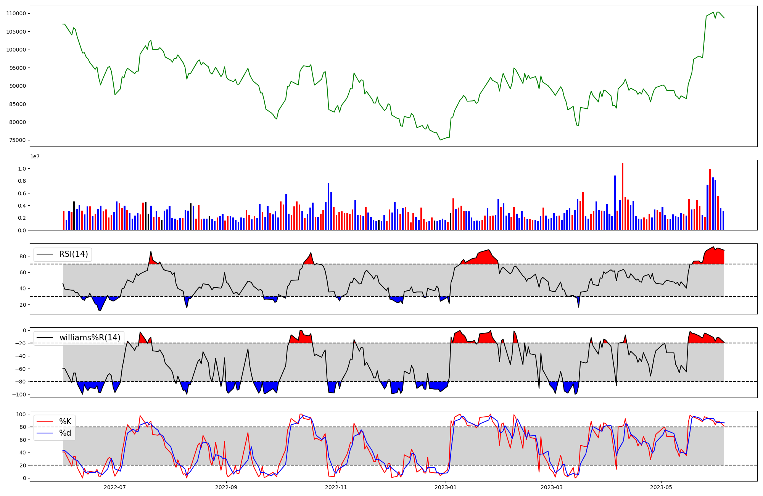Click the 60 label on stochastic axis
Image resolution: width=763 pixels, height=496 pixels.
pyautogui.click(x=23, y=440)
